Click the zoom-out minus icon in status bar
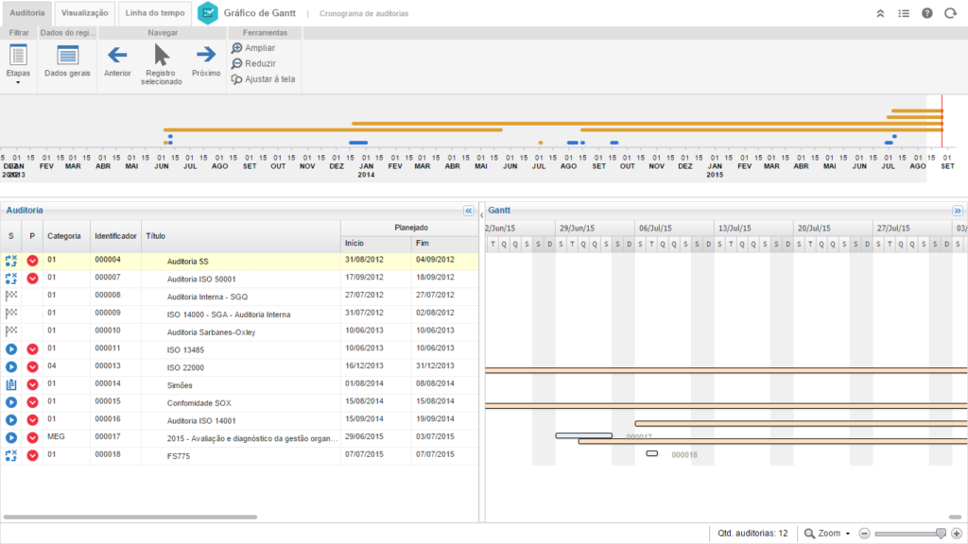Viewport: 968px width, 544px height. point(864,534)
